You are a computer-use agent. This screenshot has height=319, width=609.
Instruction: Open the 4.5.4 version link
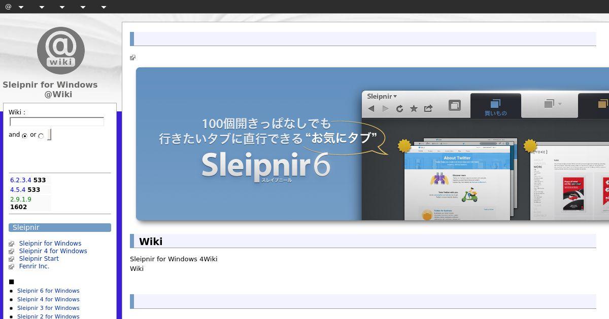18,189
